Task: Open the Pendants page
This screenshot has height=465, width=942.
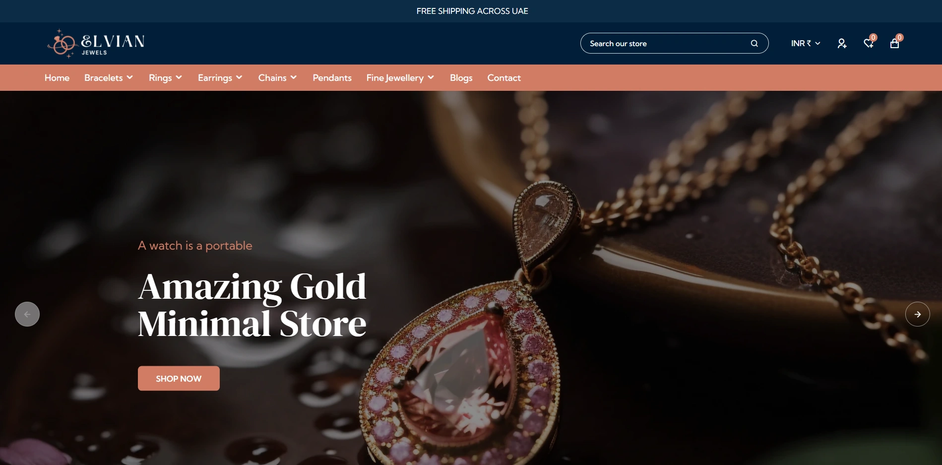Action: pos(332,78)
